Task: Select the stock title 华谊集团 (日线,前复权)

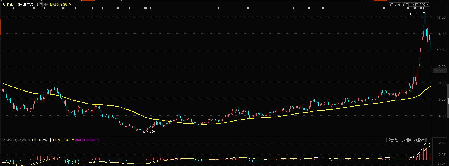Action: tap(20, 5)
